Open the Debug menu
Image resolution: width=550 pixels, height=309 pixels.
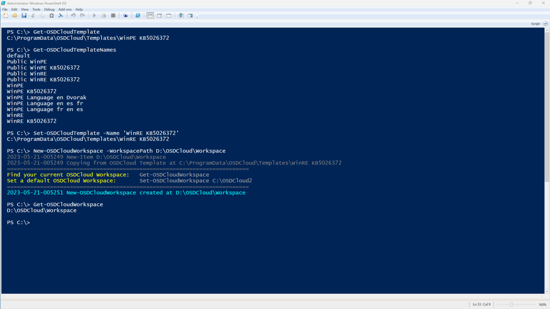49,9
